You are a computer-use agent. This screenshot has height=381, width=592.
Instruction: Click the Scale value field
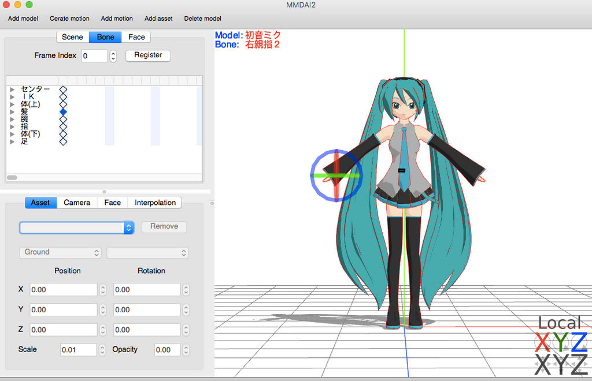79,350
